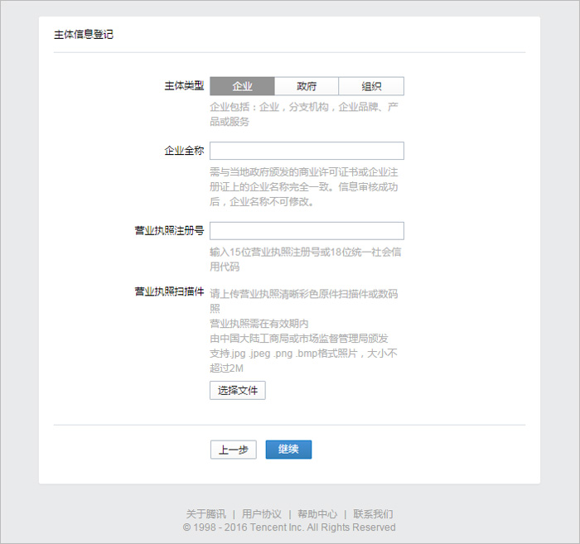Focus the 营业执照注册号 input box
Image resolution: width=580 pixels, height=544 pixels.
tap(307, 231)
